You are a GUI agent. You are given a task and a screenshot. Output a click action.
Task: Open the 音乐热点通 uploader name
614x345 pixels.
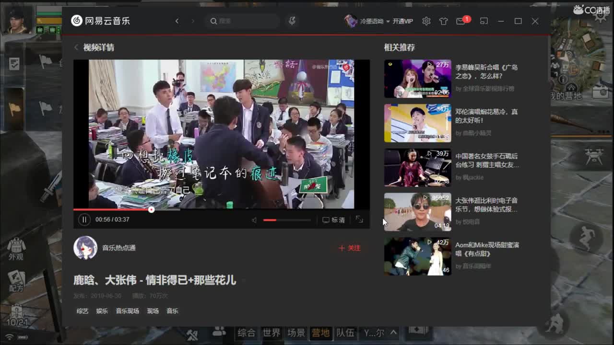[119, 248]
